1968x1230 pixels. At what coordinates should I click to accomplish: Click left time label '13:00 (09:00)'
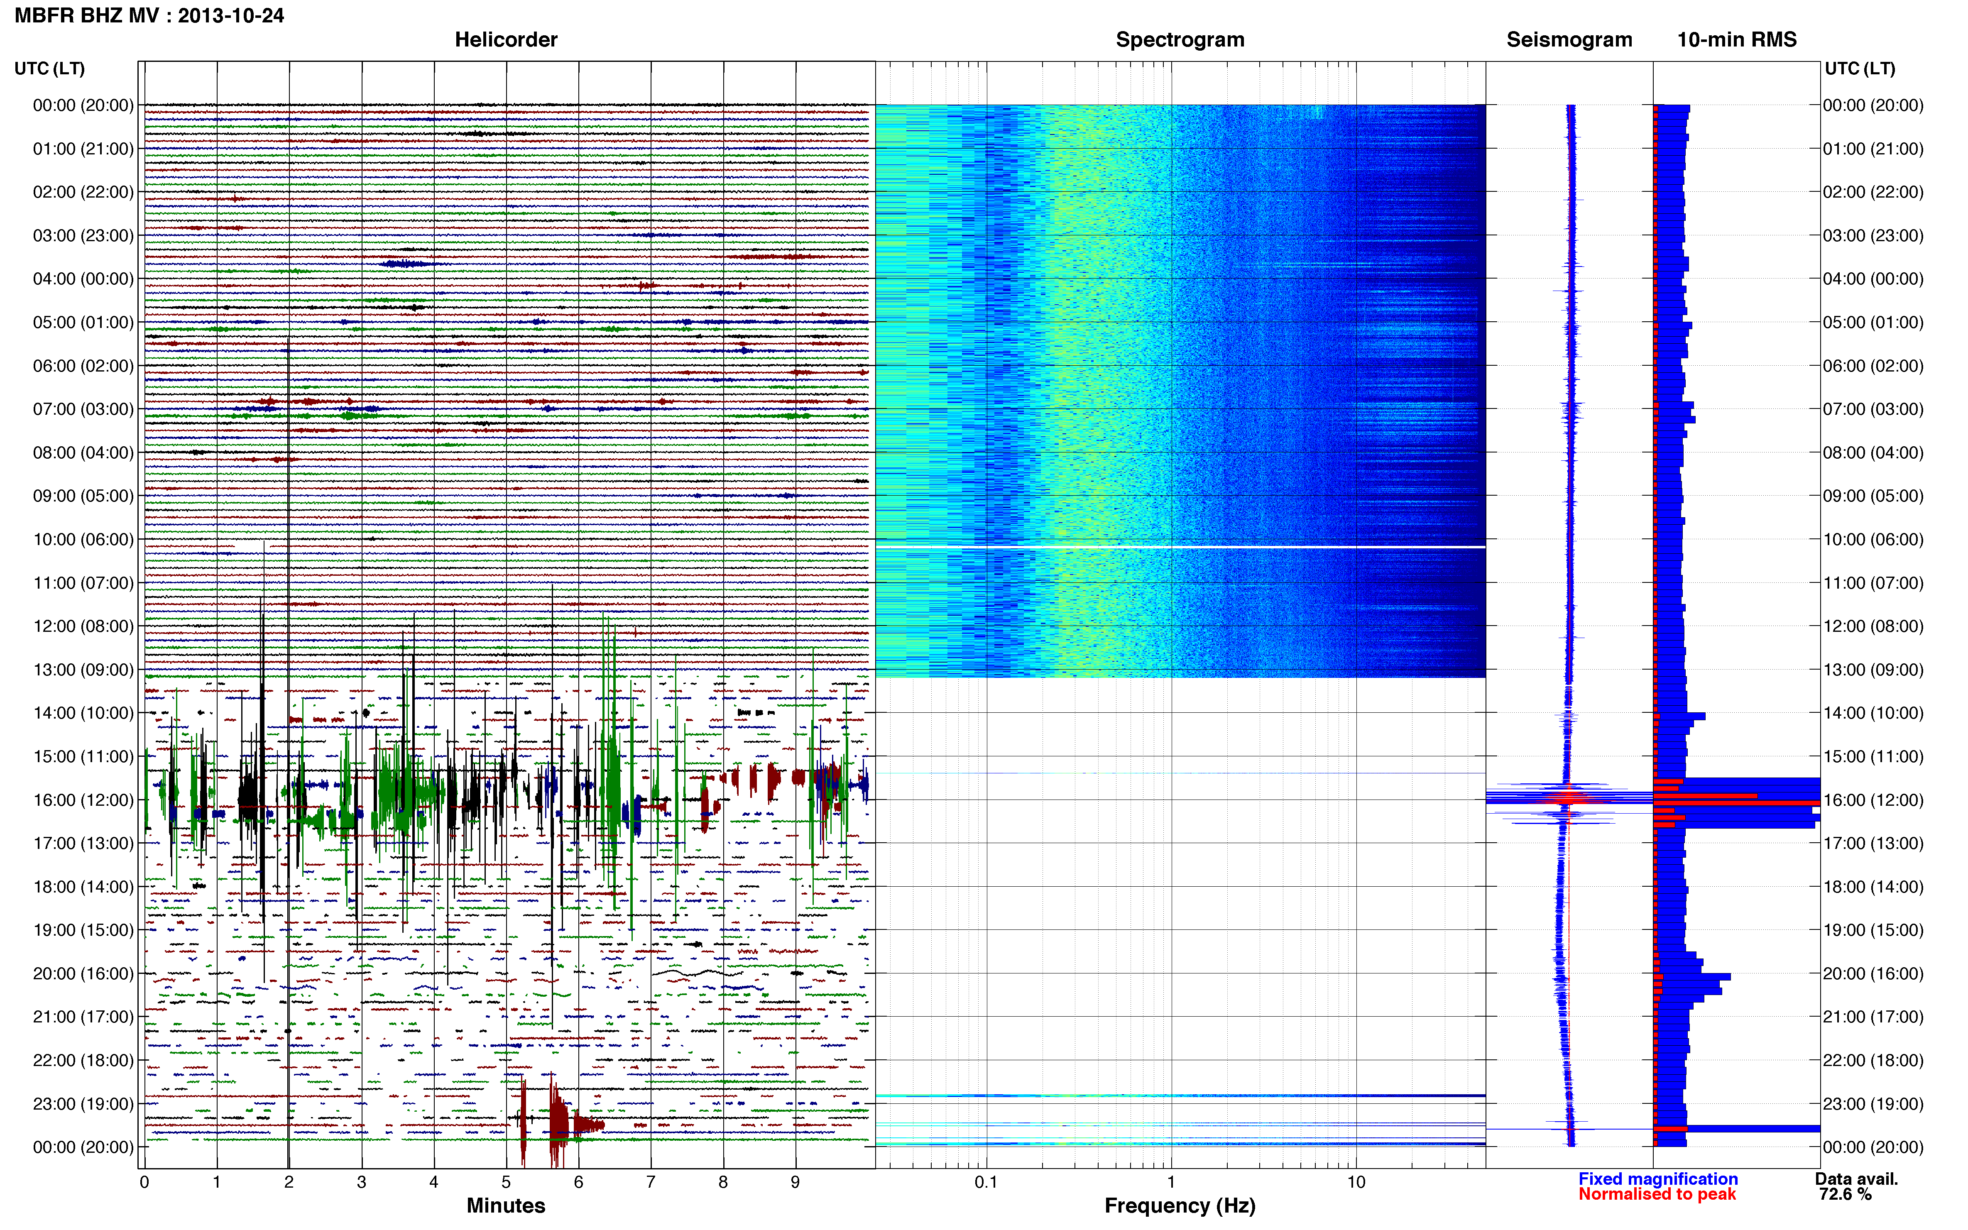[x=83, y=670]
